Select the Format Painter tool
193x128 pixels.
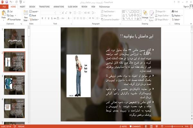coord(14,20)
